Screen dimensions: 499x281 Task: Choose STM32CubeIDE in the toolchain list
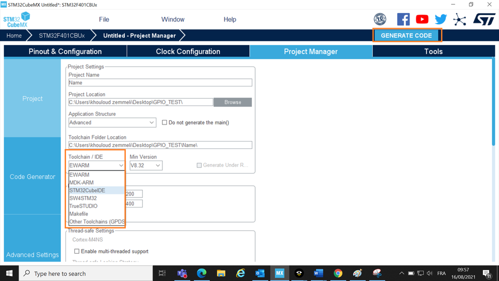pyautogui.click(x=96, y=190)
